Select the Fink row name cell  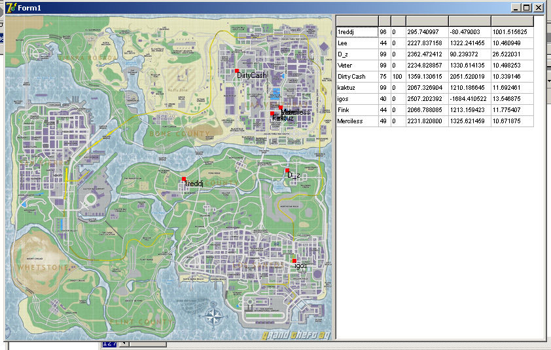[x=357, y=110]
